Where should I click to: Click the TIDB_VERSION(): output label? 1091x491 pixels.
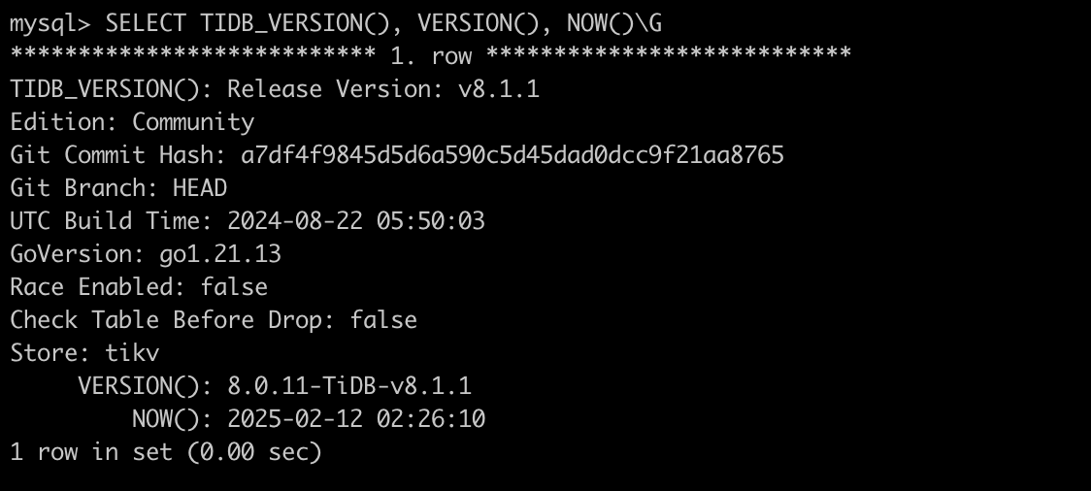[x=113, y=89]
